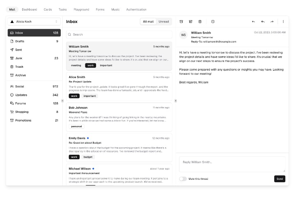The width and height of the screenshot is (296, 197).
Task: Click the Reply arrow icon
Action: coord(253,21)
